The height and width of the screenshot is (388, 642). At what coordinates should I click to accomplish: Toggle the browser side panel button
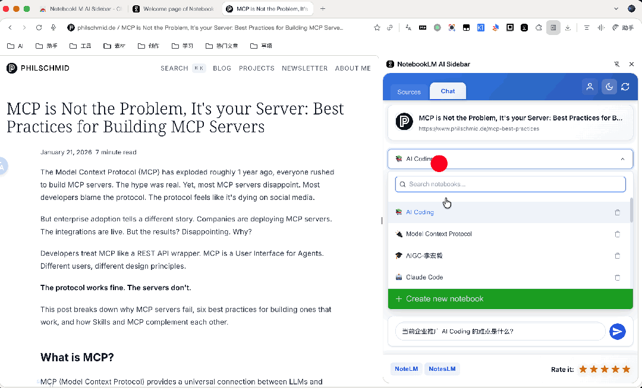point(553,28)
